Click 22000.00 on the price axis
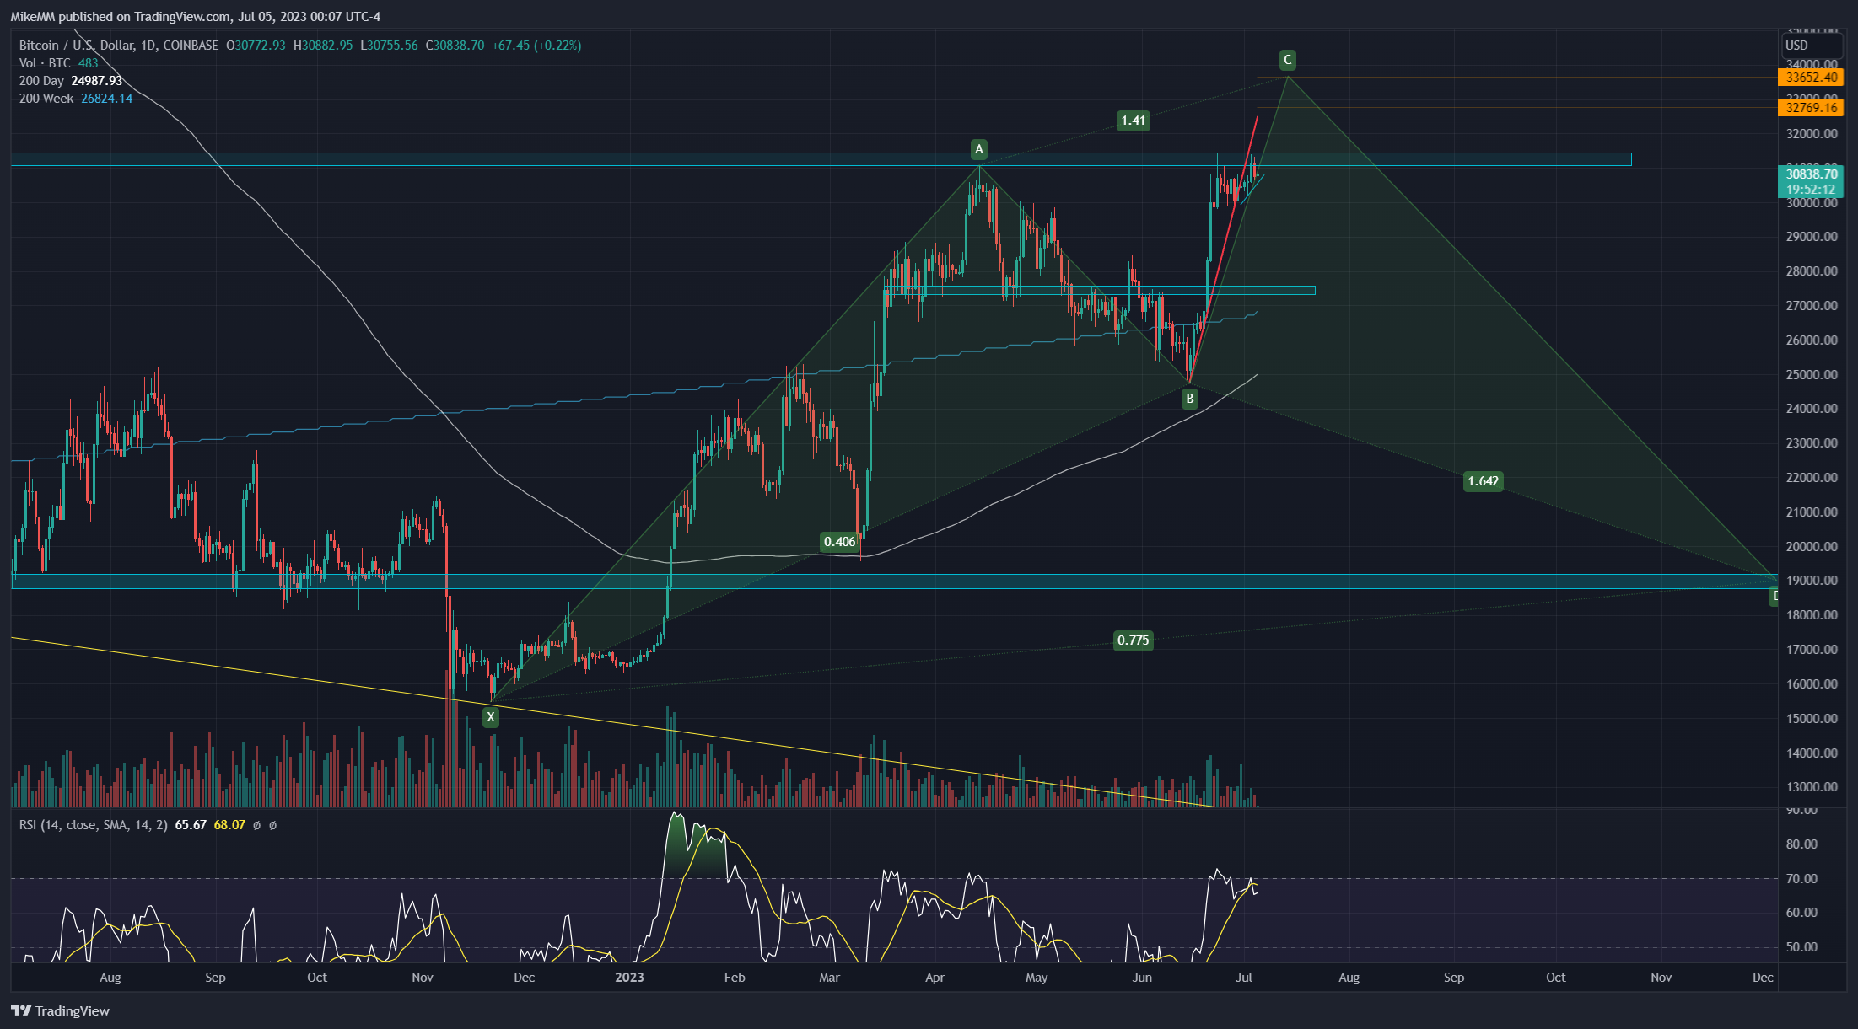1858x1029 pixels. coord(1812,478)
